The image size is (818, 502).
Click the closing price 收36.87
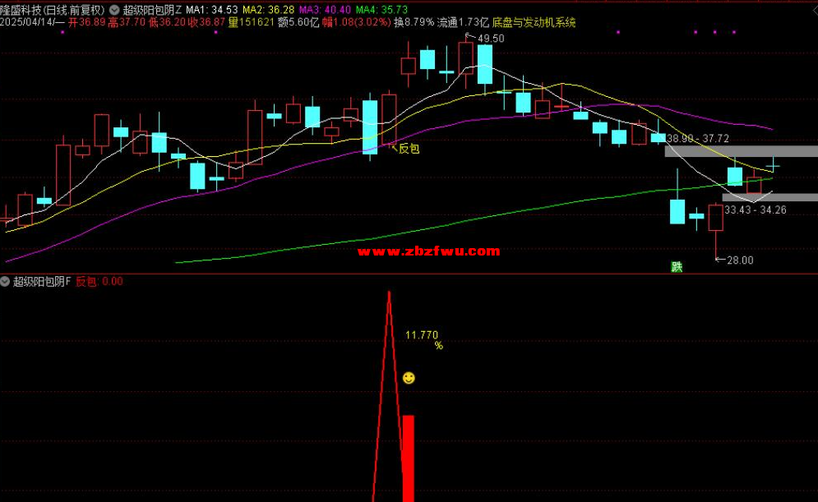(x=206, y=22)
